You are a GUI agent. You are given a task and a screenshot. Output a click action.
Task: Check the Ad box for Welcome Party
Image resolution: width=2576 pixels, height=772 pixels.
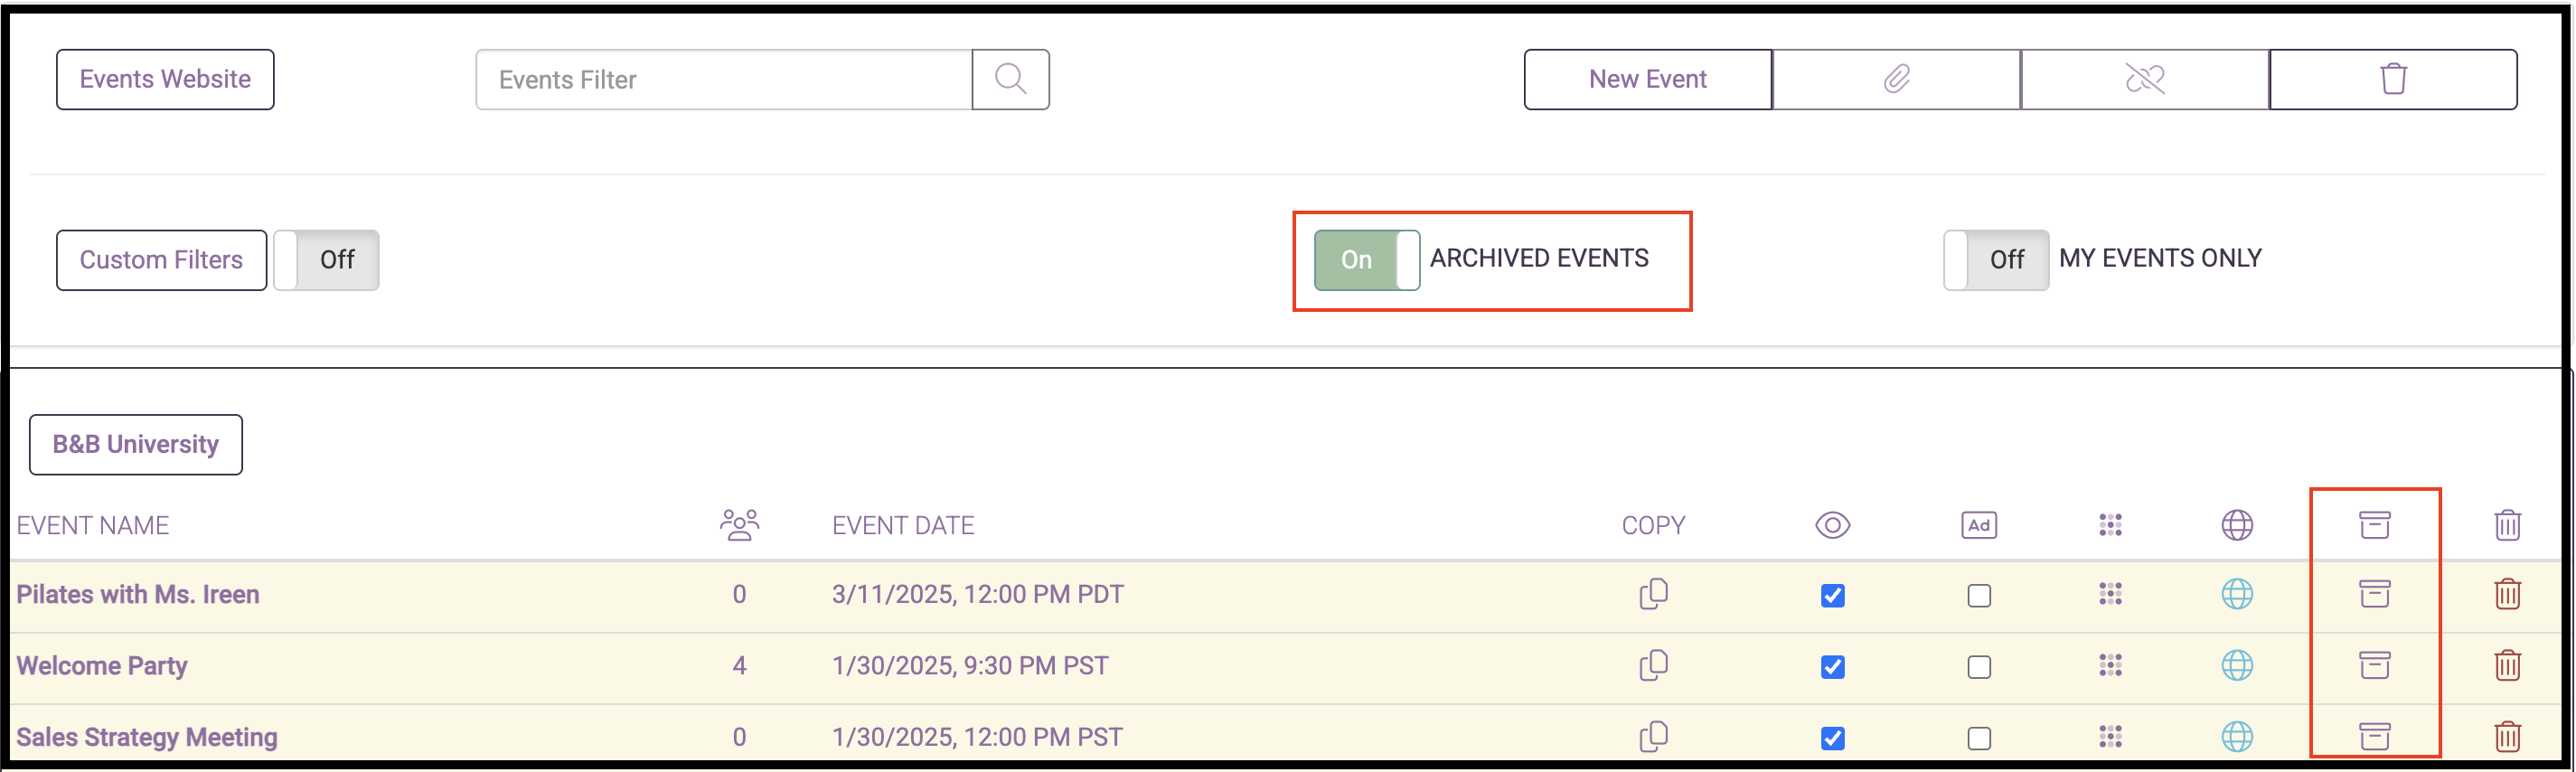click(1979, 667)
